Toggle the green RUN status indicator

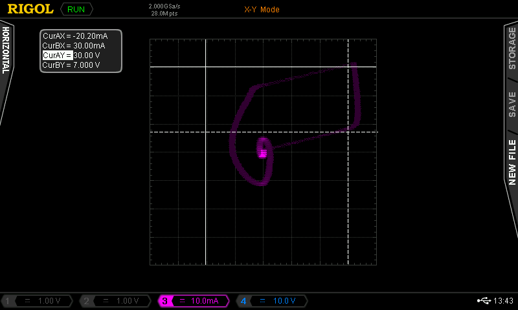(76, 10)
